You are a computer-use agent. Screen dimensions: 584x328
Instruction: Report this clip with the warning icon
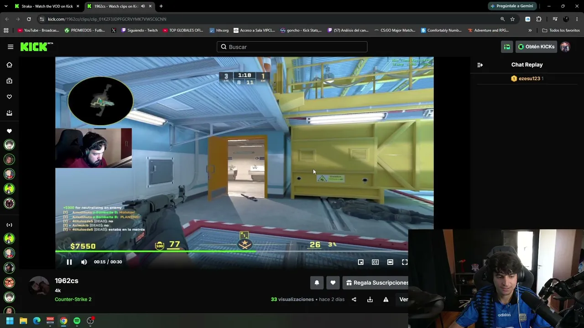[386, 299]
